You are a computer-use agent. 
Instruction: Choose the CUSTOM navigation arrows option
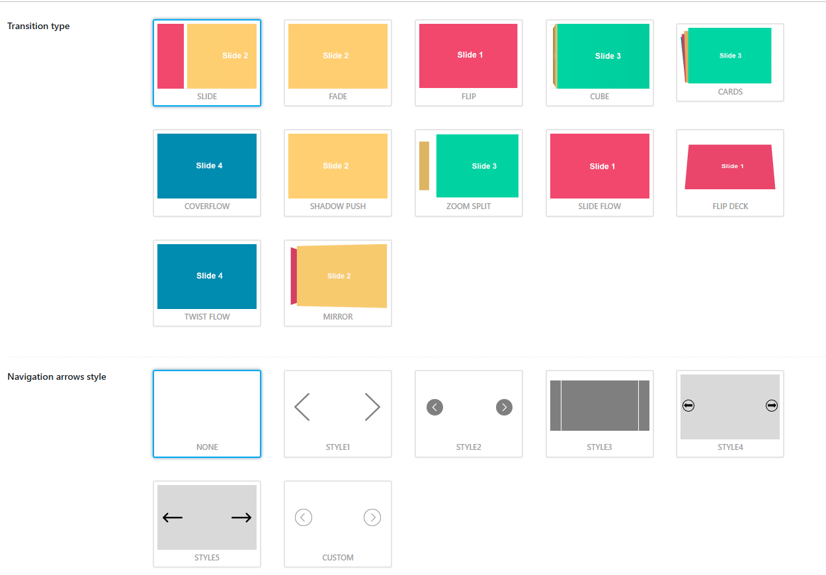337,524
